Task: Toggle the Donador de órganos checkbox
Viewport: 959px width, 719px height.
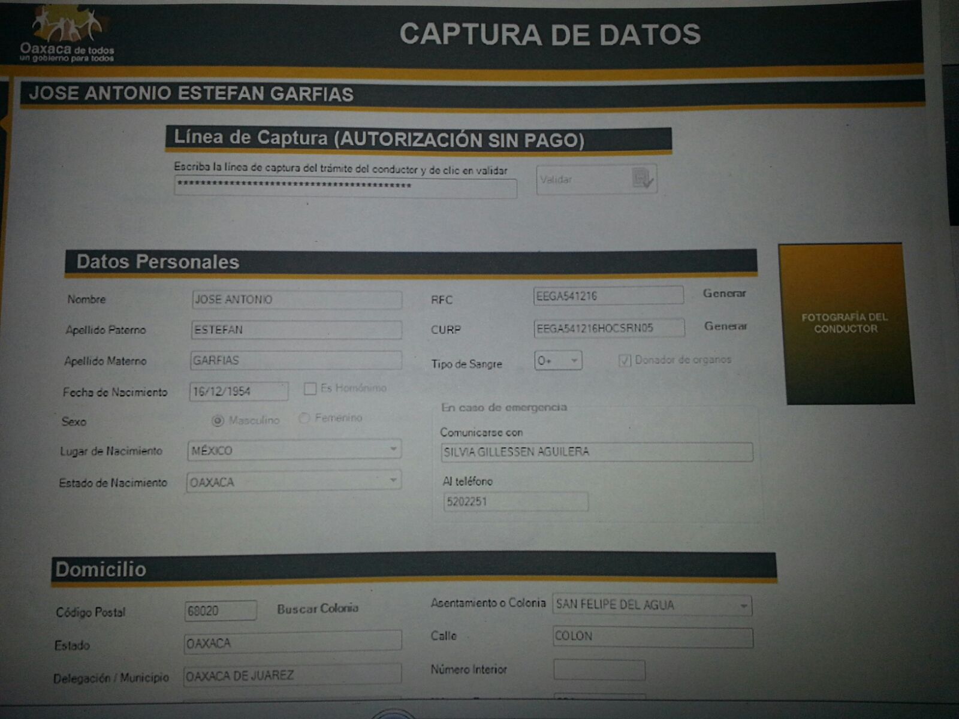Action: point(625,361)
